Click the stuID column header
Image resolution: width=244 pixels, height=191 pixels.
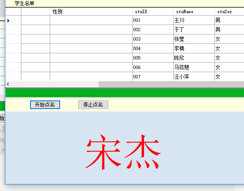pos(153,11)
